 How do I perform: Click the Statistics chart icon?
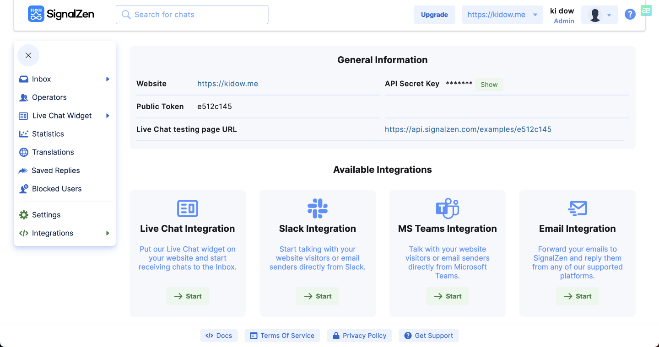[x=24, y=134]
